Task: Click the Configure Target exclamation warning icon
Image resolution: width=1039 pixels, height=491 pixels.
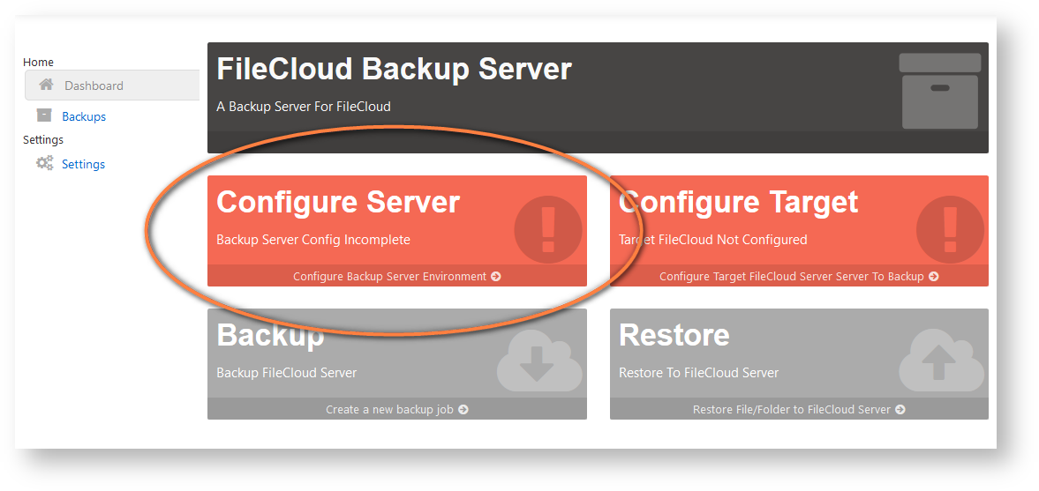Action: [x=950, y=229]
